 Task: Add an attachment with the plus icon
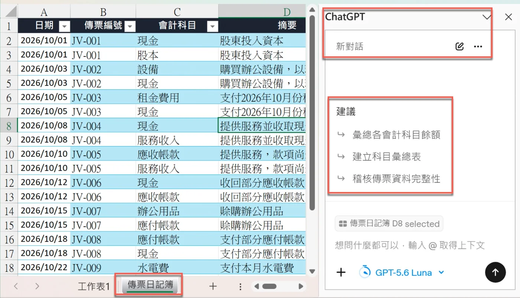point(341,273)
